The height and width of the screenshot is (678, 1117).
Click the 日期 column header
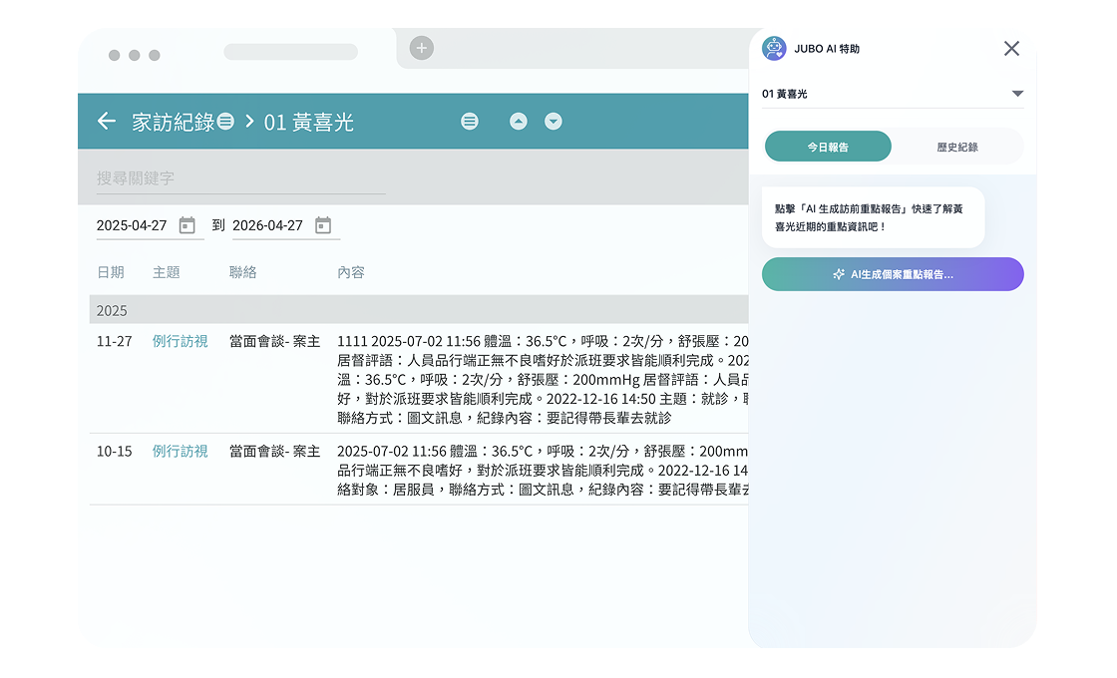tap(111, 272)
